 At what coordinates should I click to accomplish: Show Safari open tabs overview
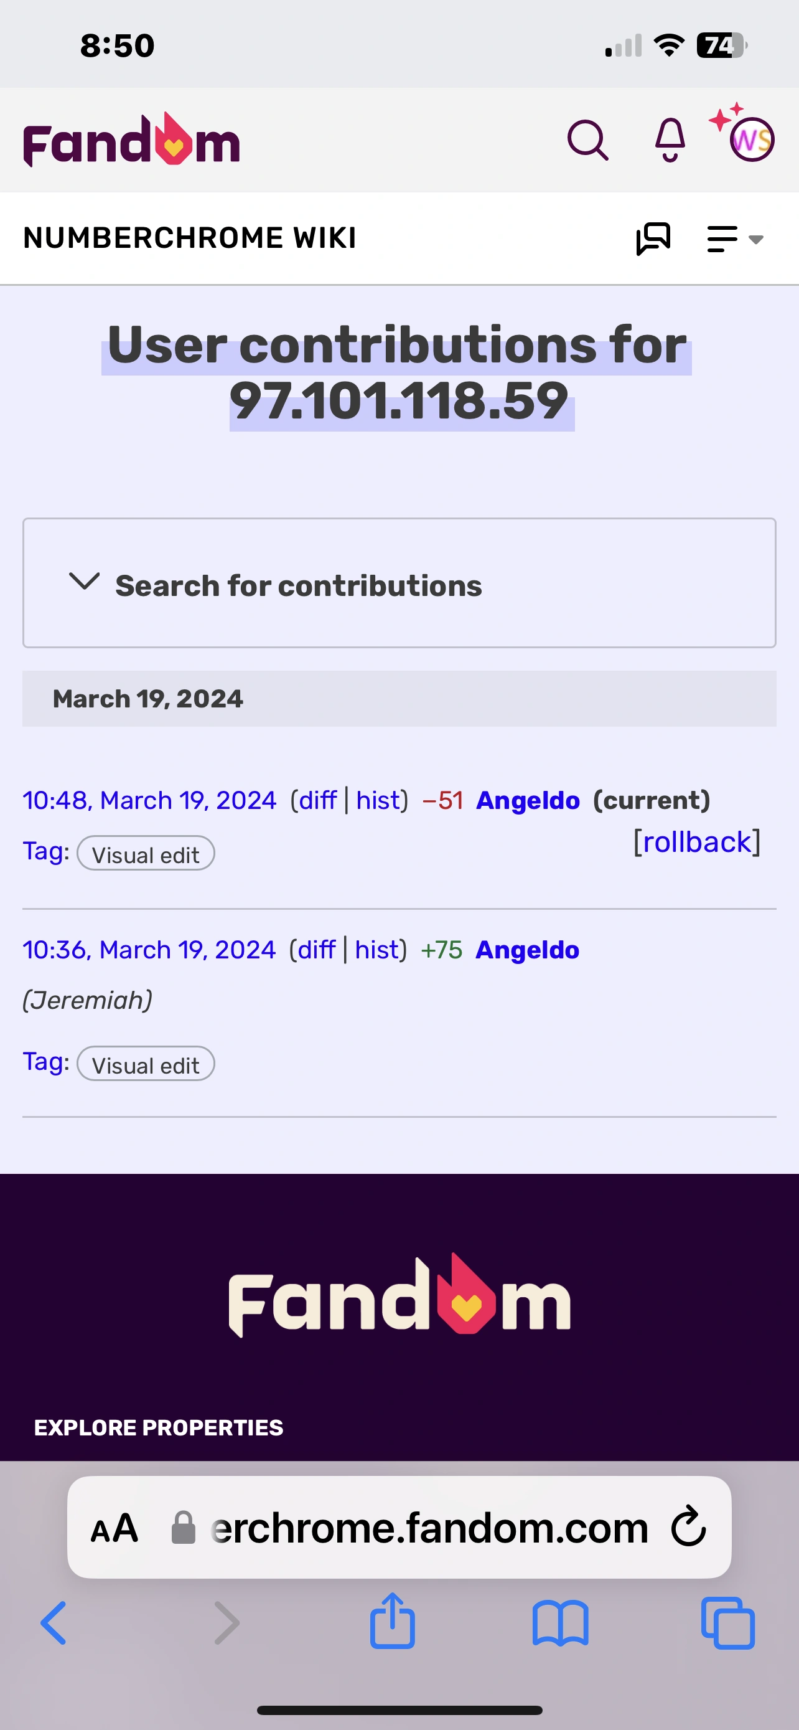point(727,1624)
